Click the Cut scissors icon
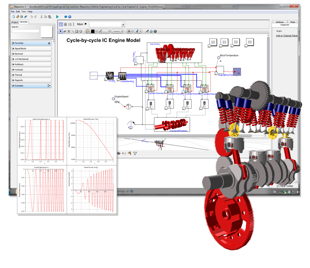Viewport: 310px width, 268px height. tap(41, 17)
